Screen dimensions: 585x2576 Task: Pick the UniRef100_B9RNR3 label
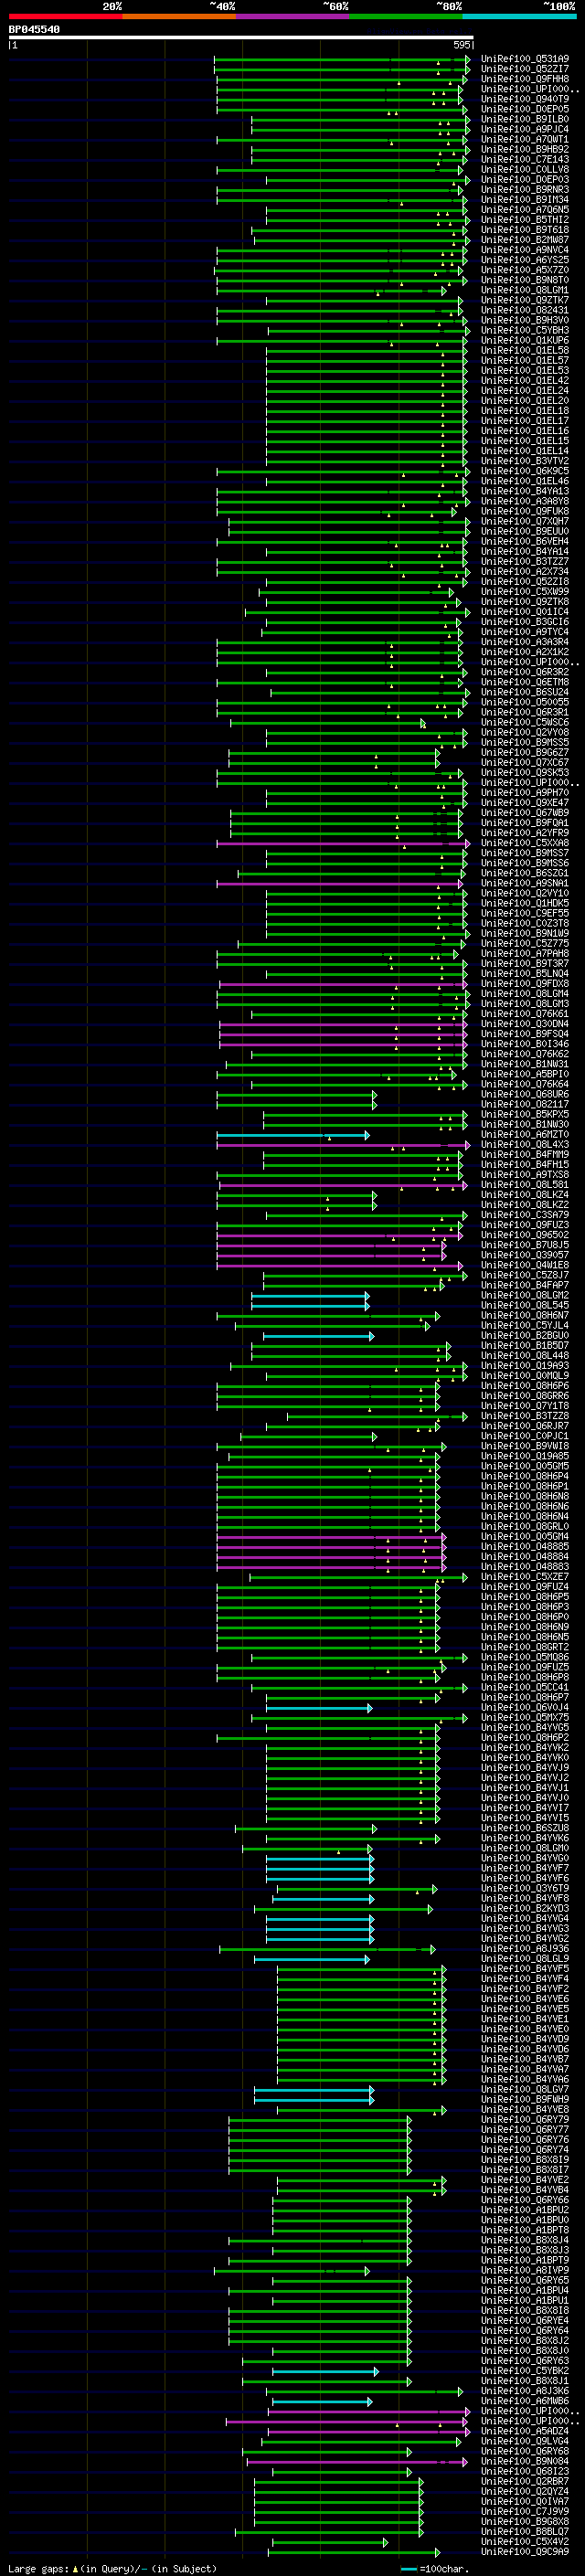point(525,189)
